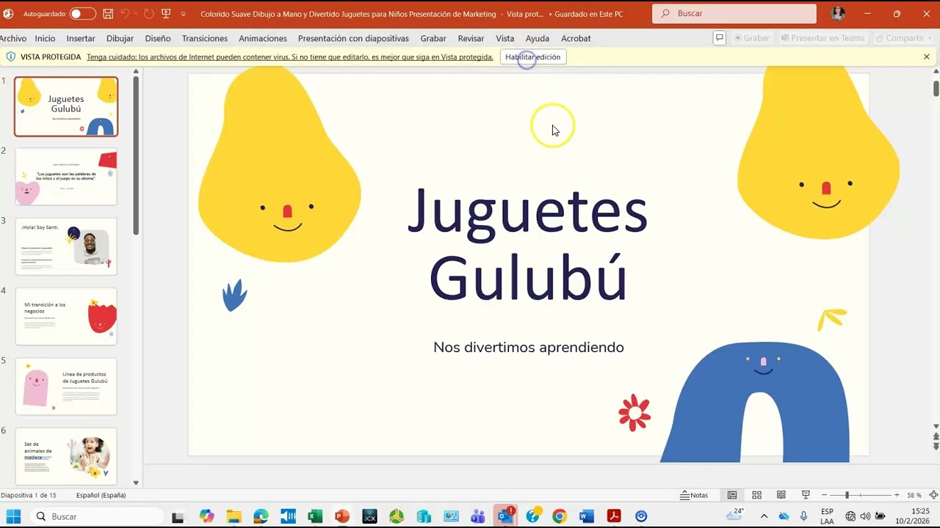The height and width of the screenshot is (528, 940).
Task: Click the Previous Slide double-arrow button
Action: [x=936, y=436]
